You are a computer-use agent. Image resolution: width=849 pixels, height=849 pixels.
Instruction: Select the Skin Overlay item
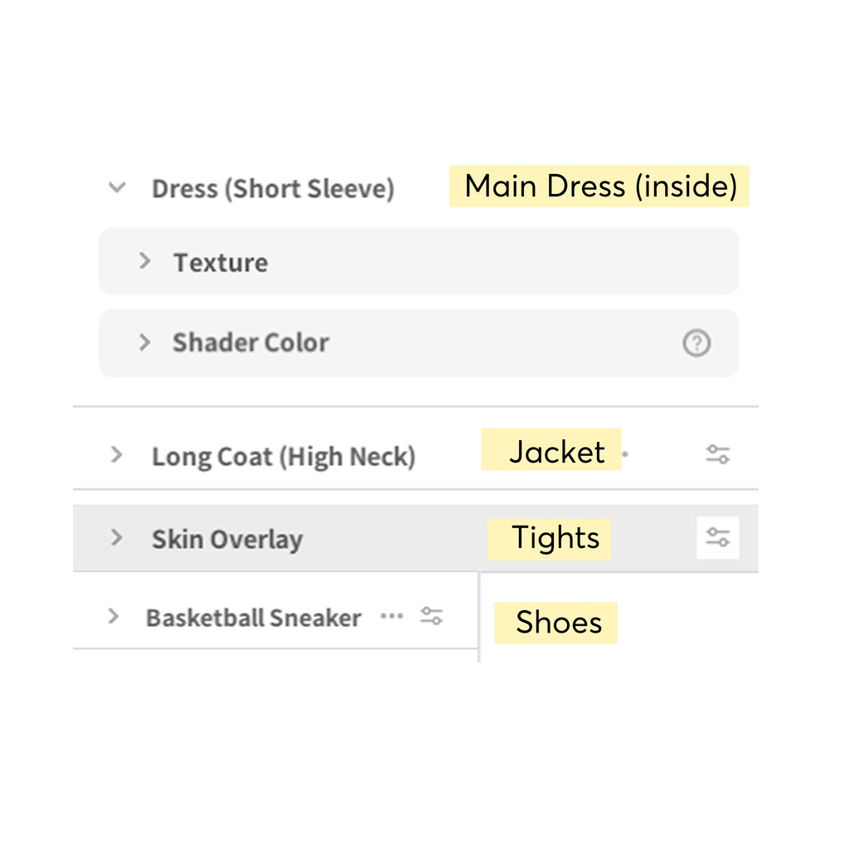(227, 539)
